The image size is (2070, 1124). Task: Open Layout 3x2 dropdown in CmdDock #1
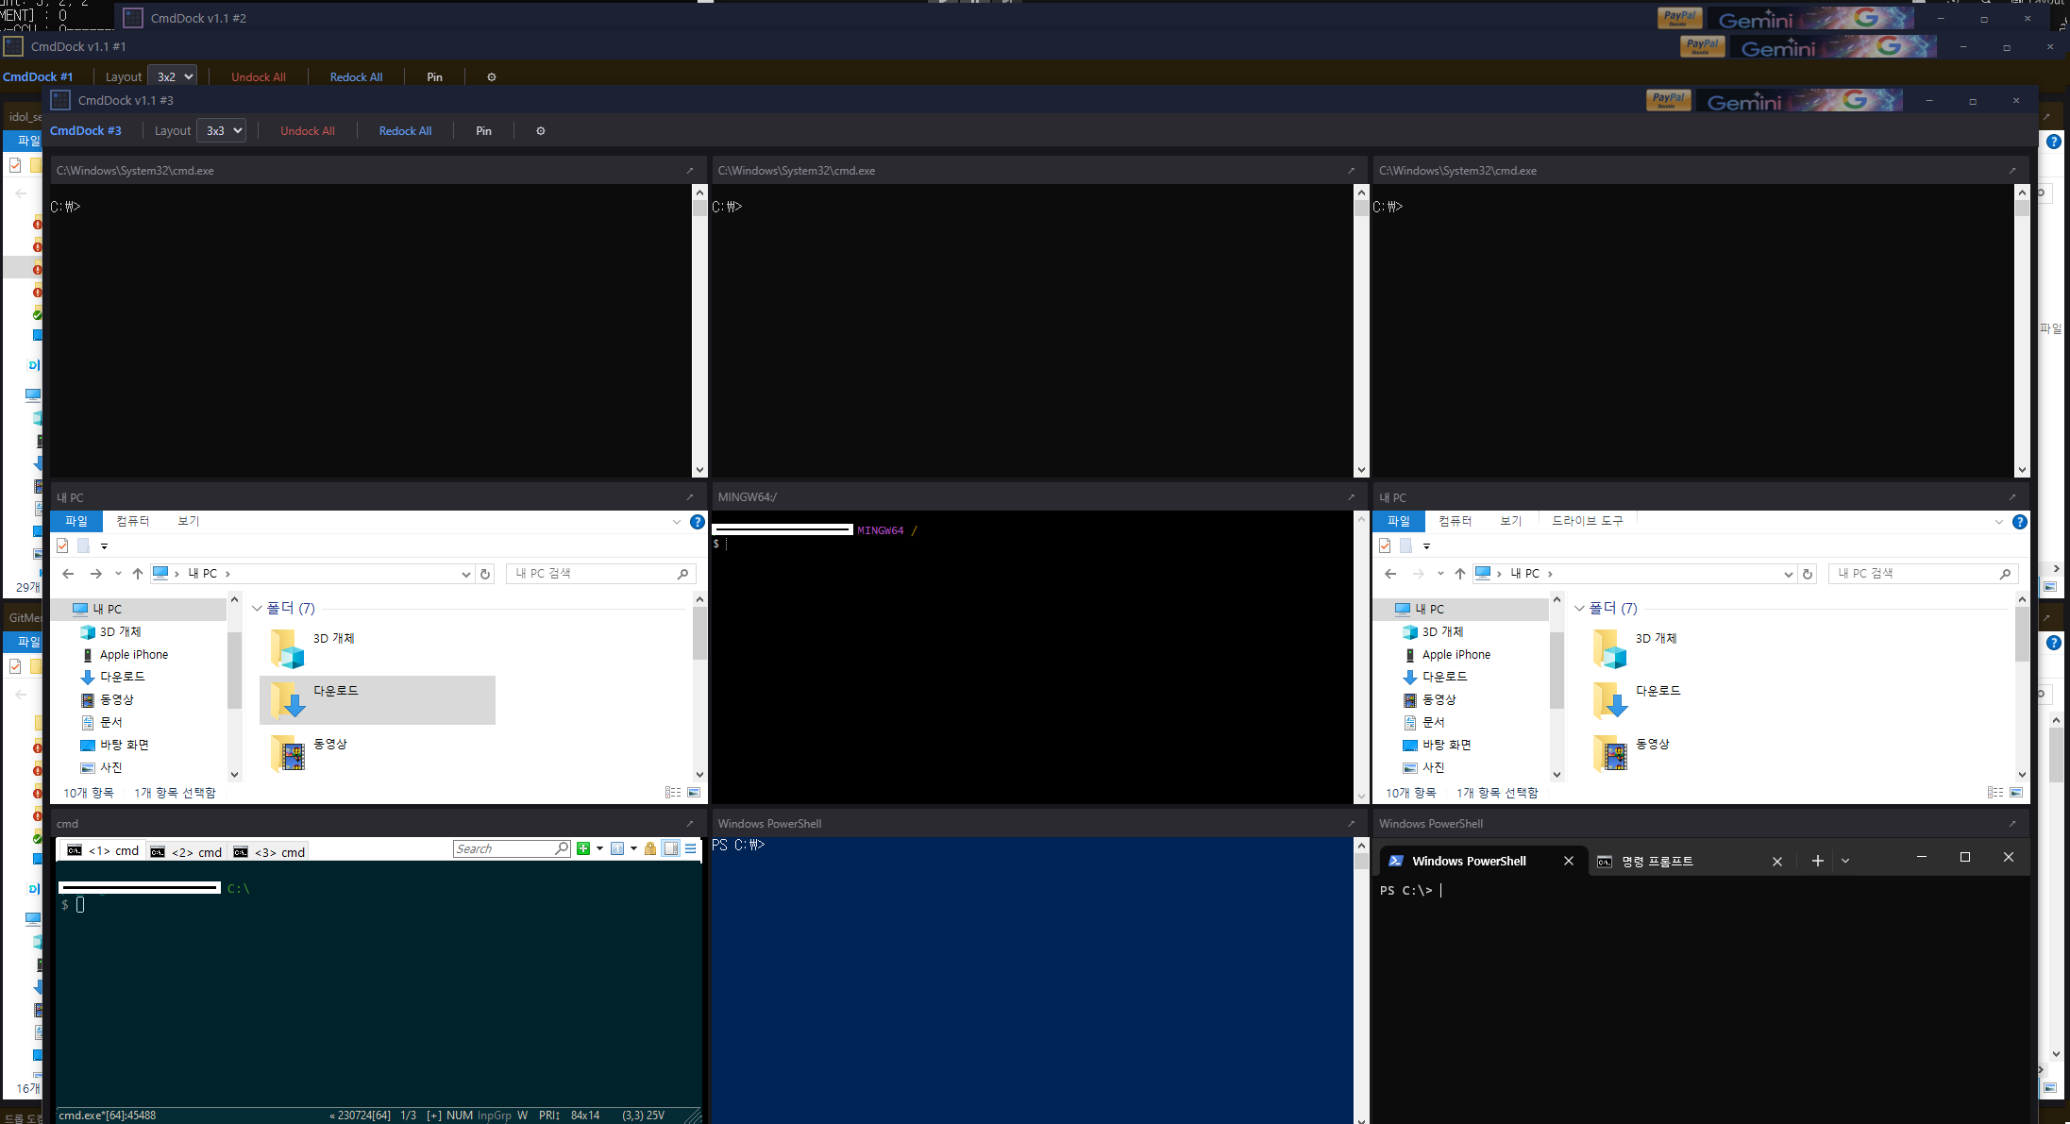click(173, 77)
